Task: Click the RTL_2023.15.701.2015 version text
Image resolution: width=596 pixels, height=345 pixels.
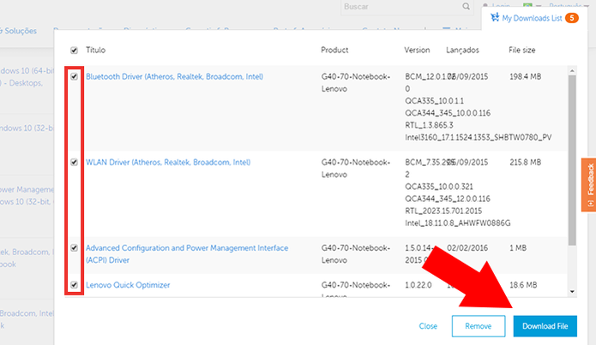Action: [443, 211]
